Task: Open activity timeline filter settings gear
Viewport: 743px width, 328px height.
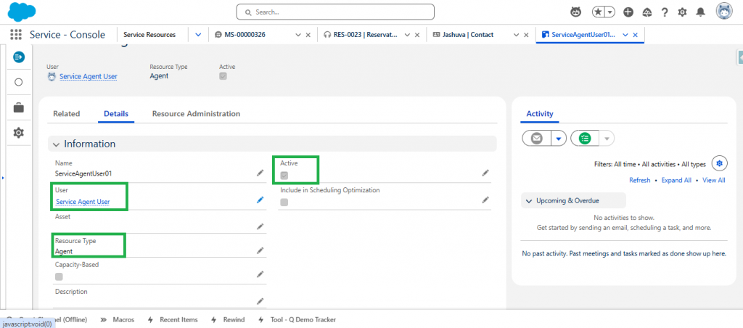Action: coord(720,163)
